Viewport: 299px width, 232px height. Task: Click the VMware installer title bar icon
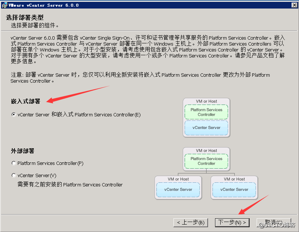pos(4,5)
